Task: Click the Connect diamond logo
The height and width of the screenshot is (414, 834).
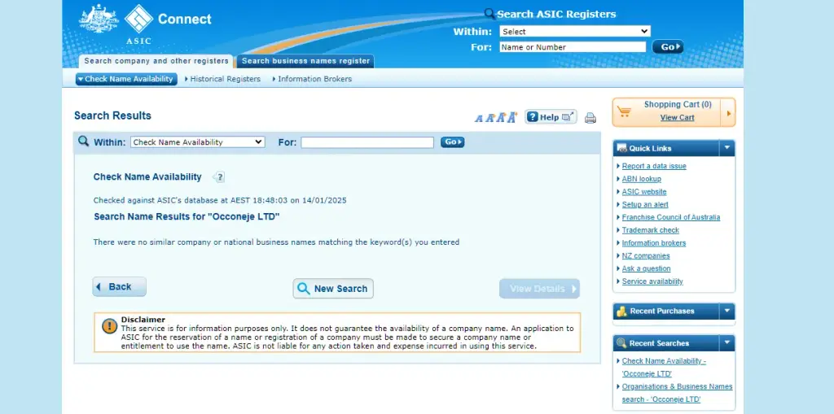Action: 138,19
